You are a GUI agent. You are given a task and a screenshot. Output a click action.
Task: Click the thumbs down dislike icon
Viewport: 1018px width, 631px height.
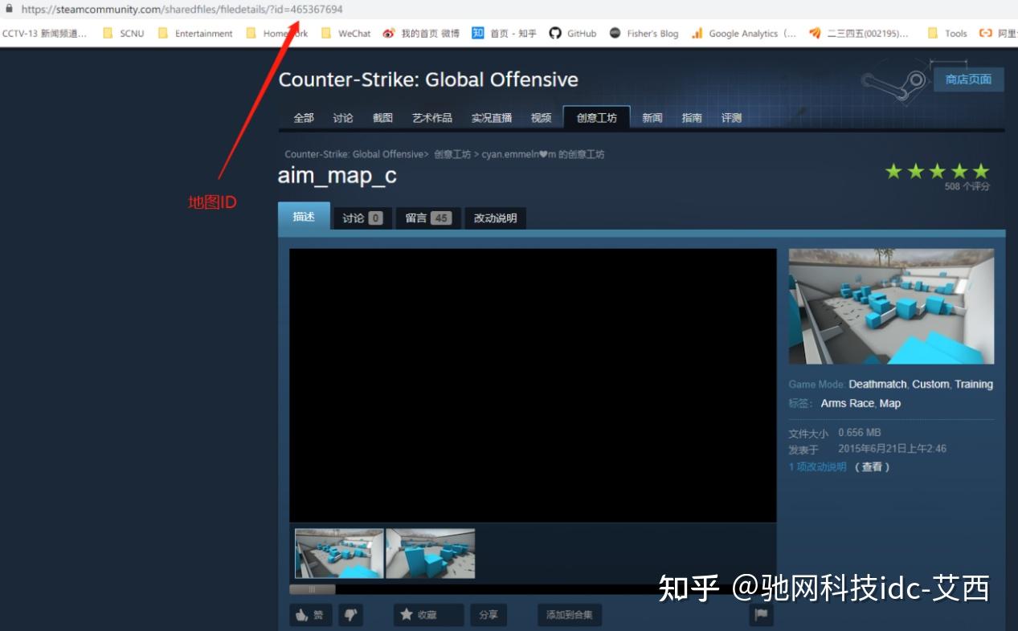352,614
